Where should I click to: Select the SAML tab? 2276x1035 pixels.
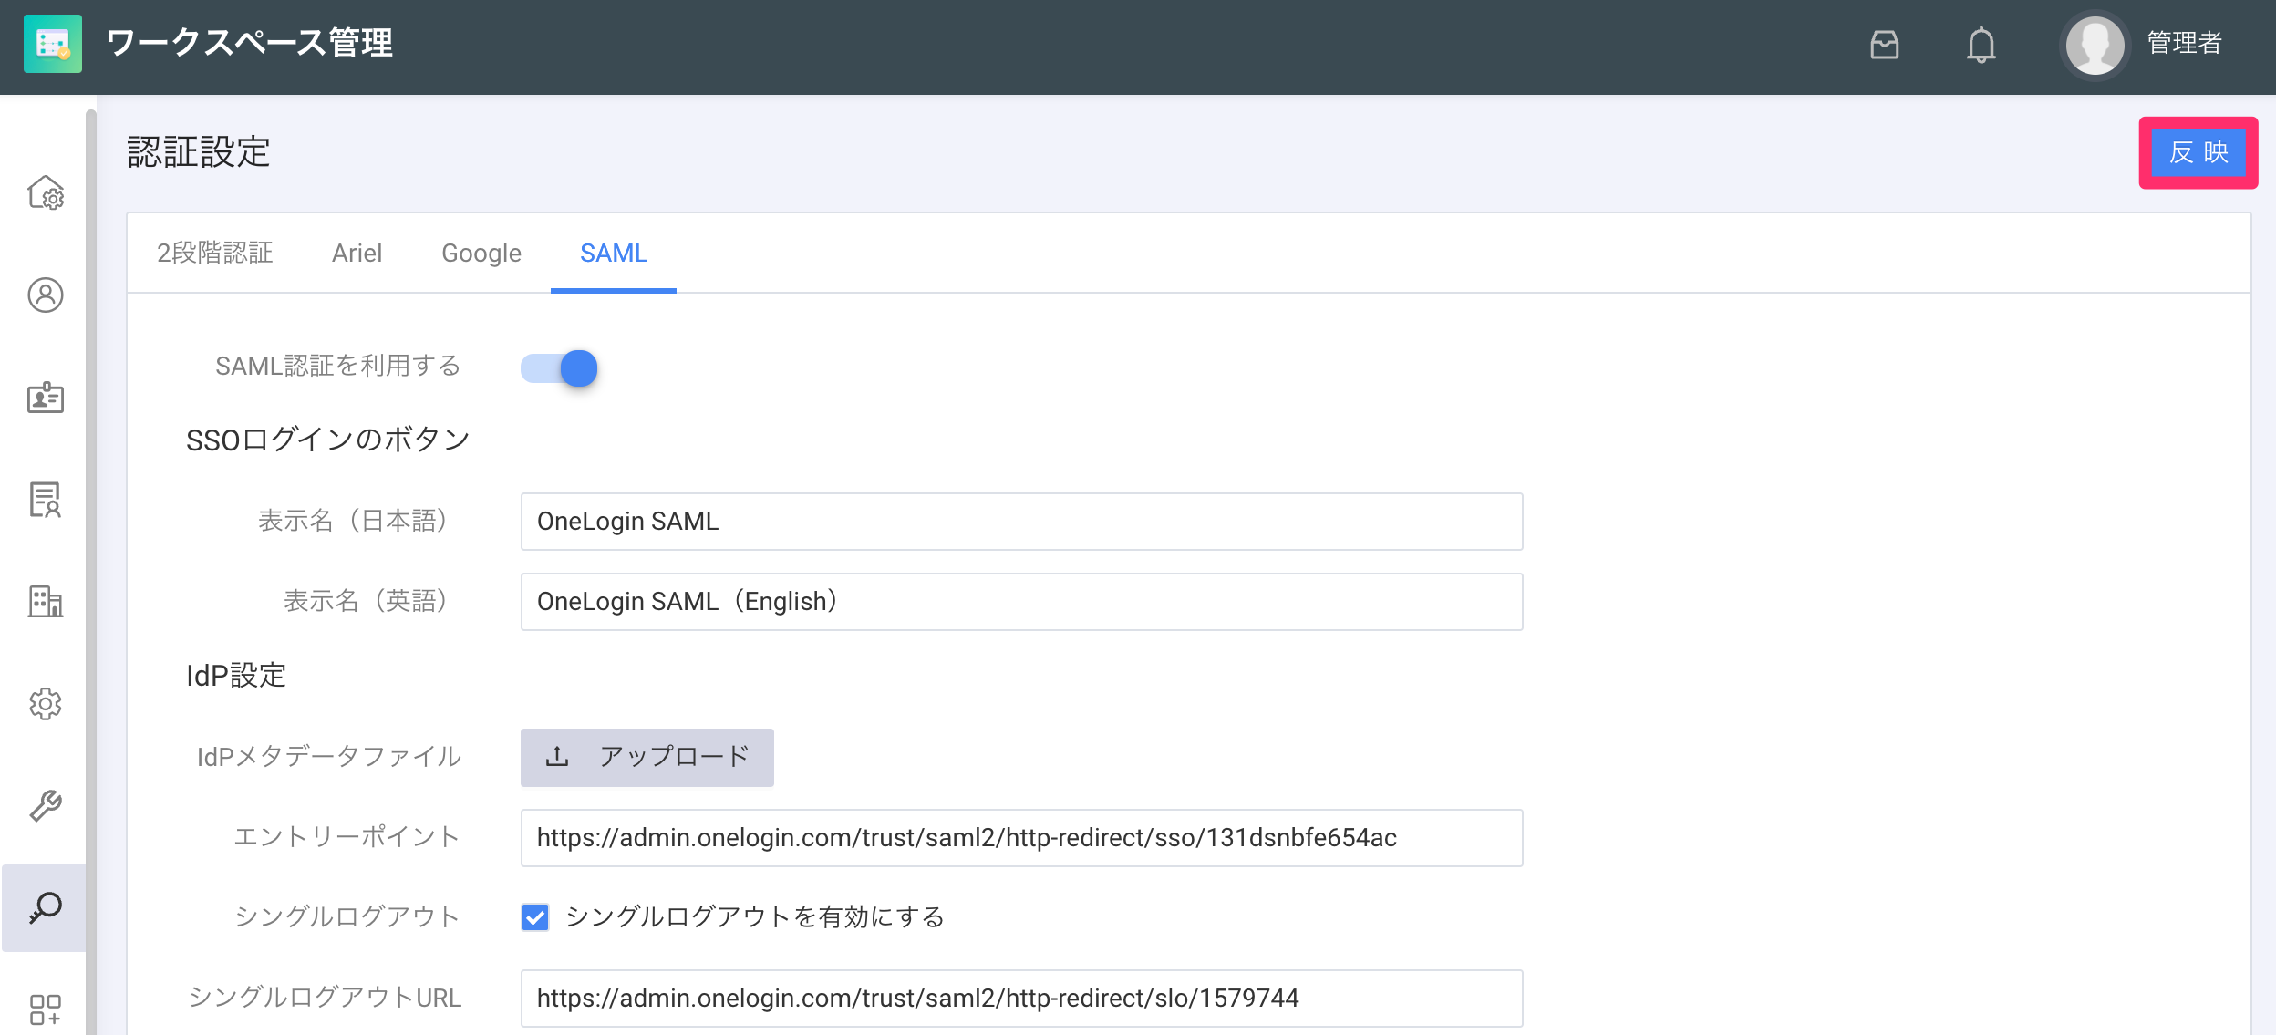click(x=614, y=253)
